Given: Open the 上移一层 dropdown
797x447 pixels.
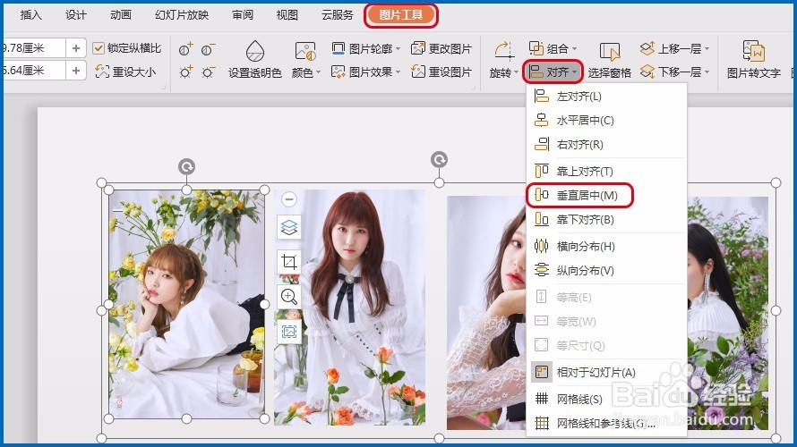Looking at the screenshot, I should [x=674, y=48].
